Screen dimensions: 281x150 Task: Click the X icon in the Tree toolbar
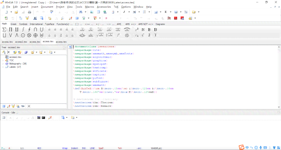pos(8,52)
